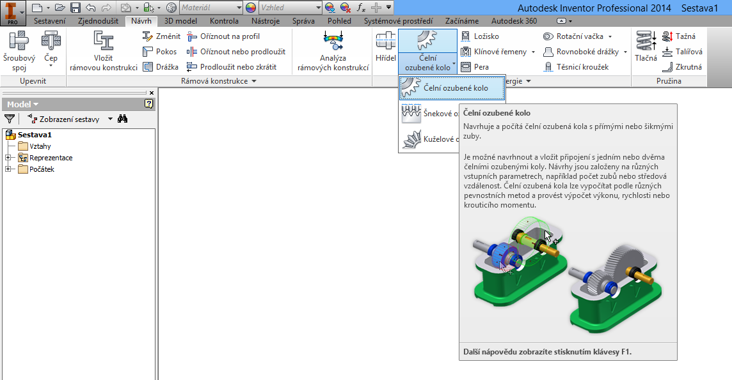
Task: Open the Pohled ribbon tab
Action: click(339, 21)
